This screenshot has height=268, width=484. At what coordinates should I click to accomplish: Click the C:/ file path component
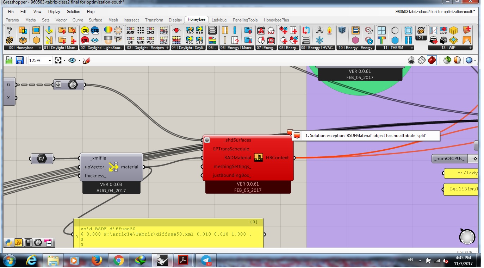pos(42,158)
